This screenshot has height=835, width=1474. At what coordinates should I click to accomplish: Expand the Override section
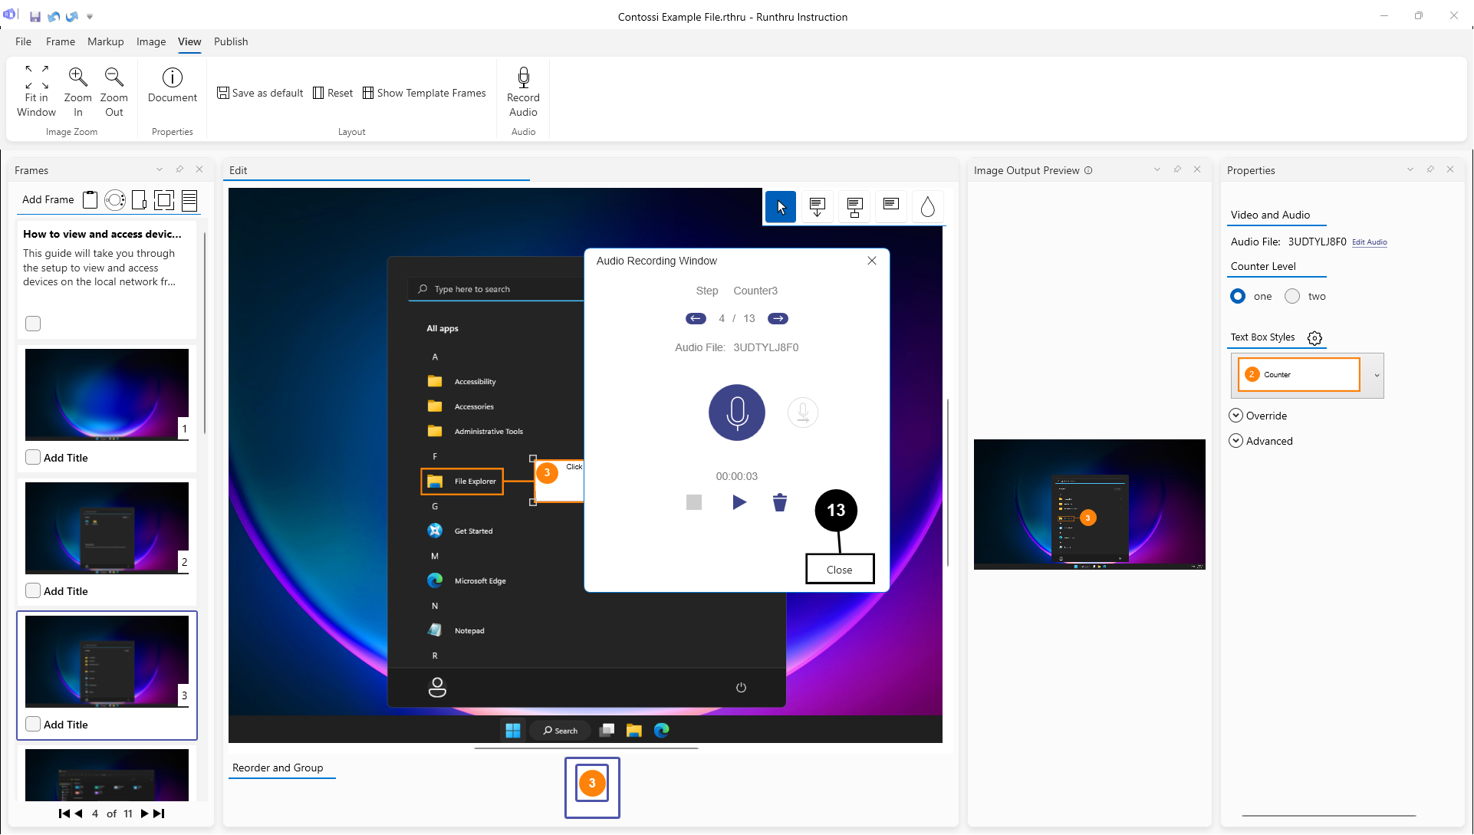tap(1235, 416)
